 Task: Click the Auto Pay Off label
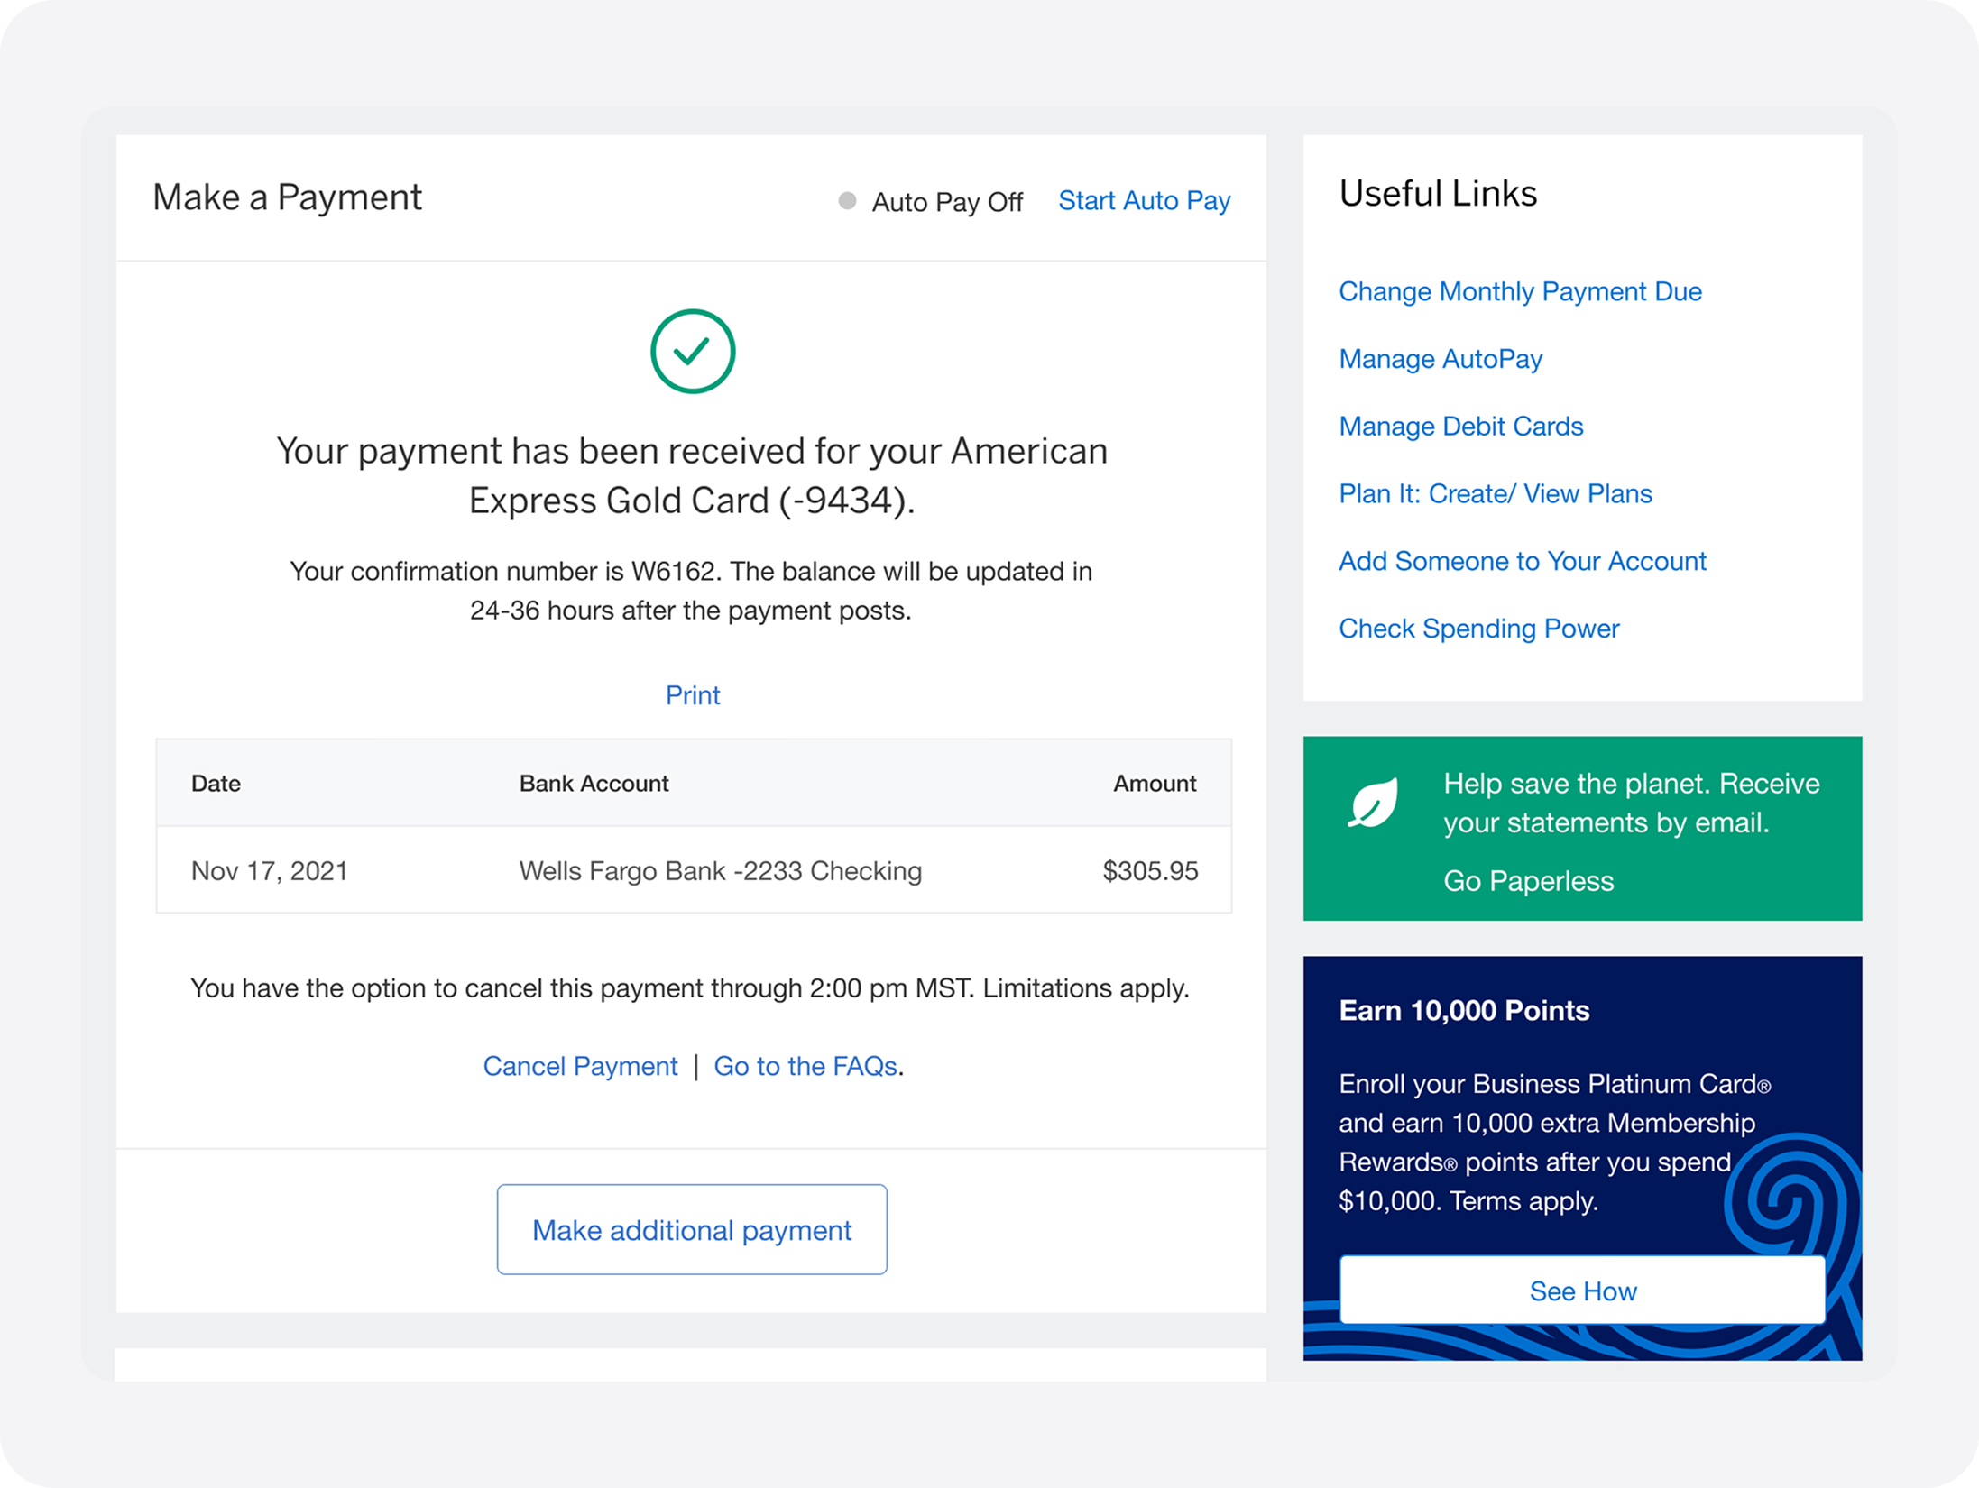tap(947, 202)
